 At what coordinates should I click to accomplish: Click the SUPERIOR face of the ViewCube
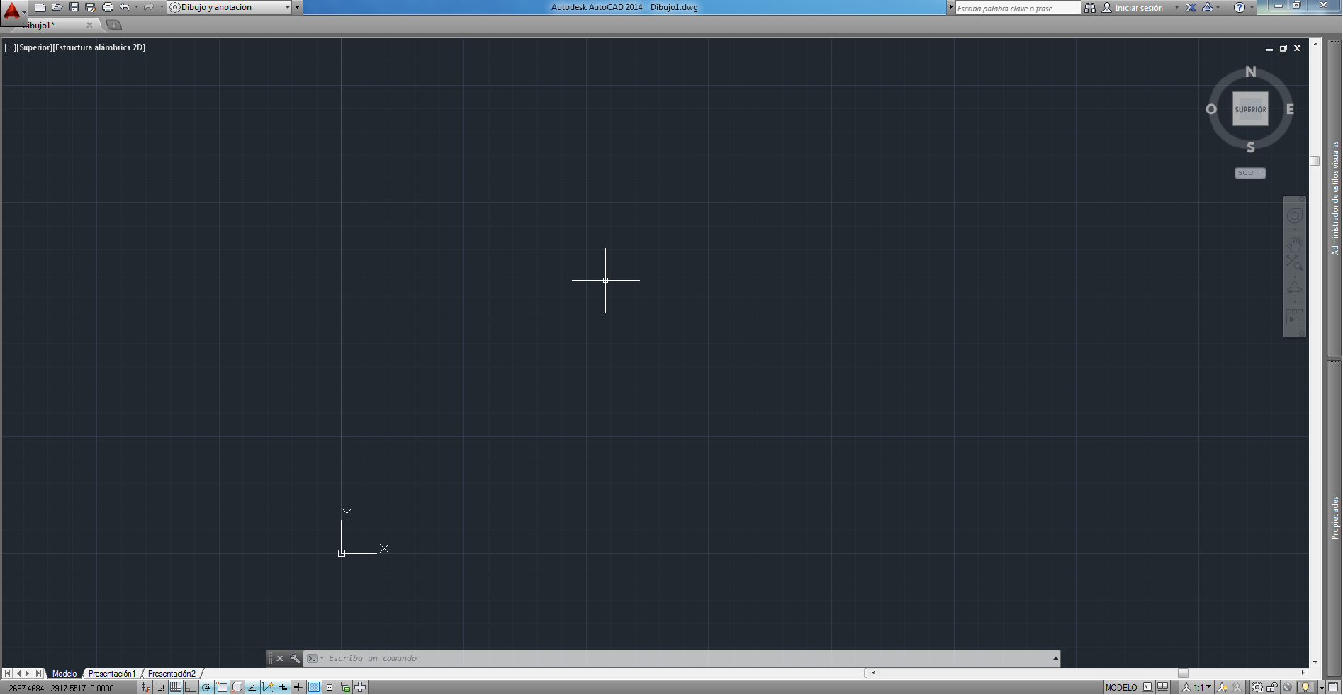(1250, 109)
